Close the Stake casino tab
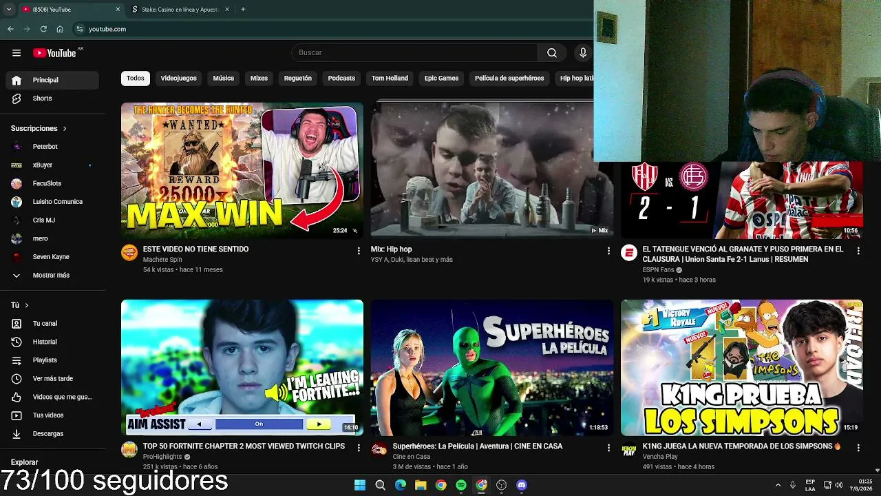Viewport: 881px width, 496px height. 228,10
